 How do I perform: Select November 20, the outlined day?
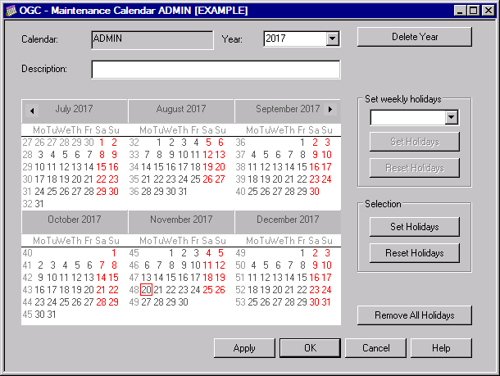(147, 290)
